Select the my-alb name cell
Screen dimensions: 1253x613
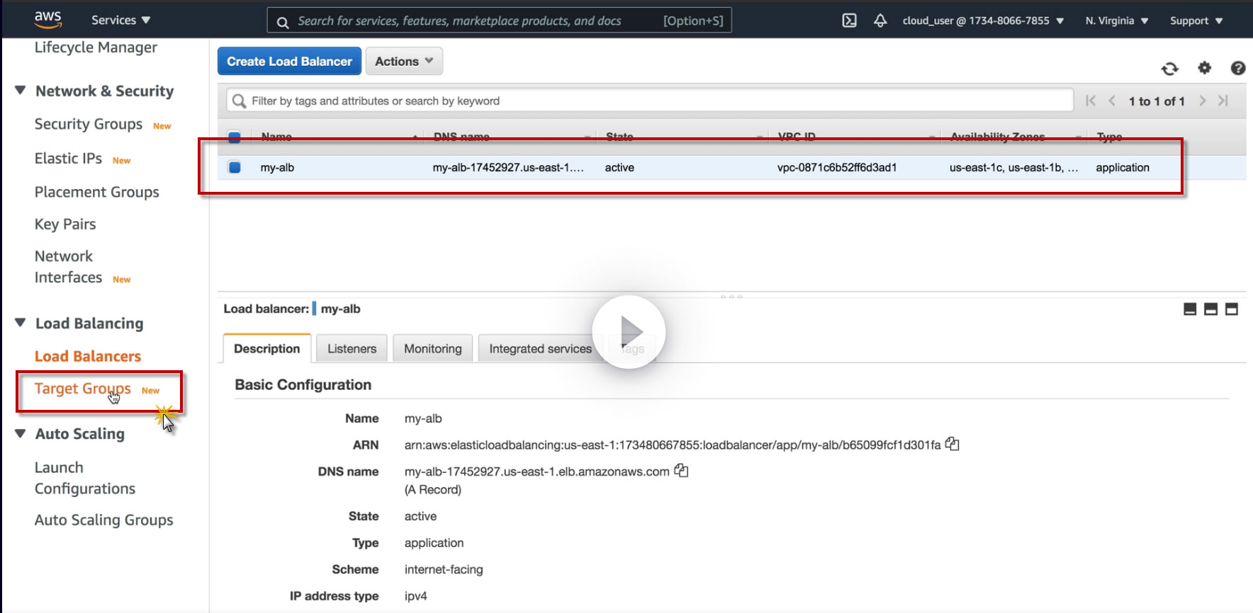click(277, 168)
